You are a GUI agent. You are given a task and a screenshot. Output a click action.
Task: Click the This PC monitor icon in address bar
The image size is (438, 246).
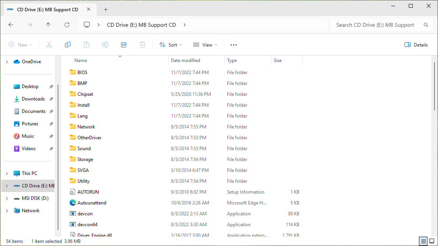pyautogui.click(x=87, y=25)
